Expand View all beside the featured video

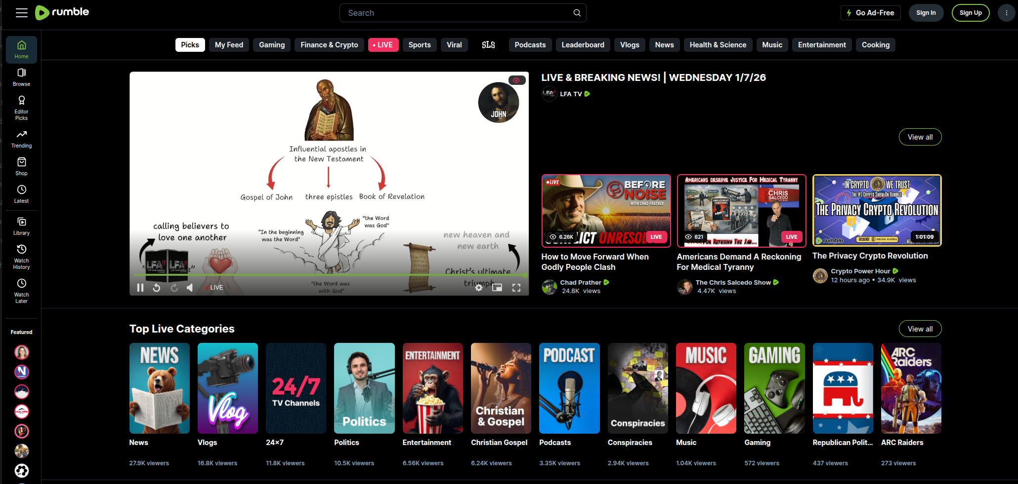coord(920,137)
